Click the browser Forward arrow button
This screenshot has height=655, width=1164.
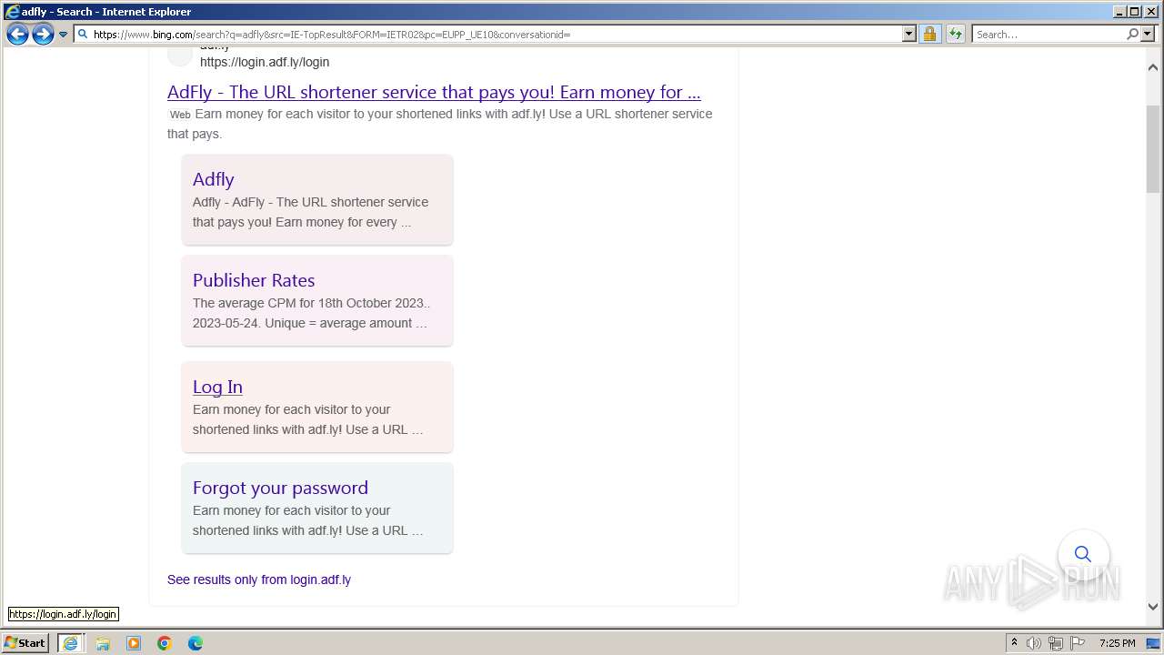coord(43,35)
